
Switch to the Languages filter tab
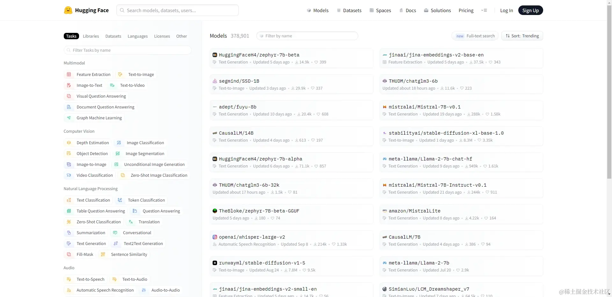click(138, 36)
